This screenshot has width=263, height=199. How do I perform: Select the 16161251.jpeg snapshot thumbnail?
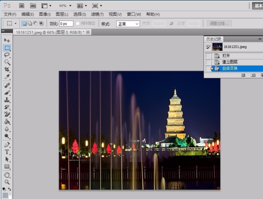[217, 47]
